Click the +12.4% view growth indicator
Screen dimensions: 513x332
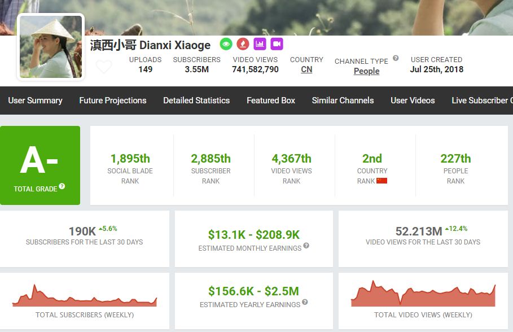(x=457, y=229)
